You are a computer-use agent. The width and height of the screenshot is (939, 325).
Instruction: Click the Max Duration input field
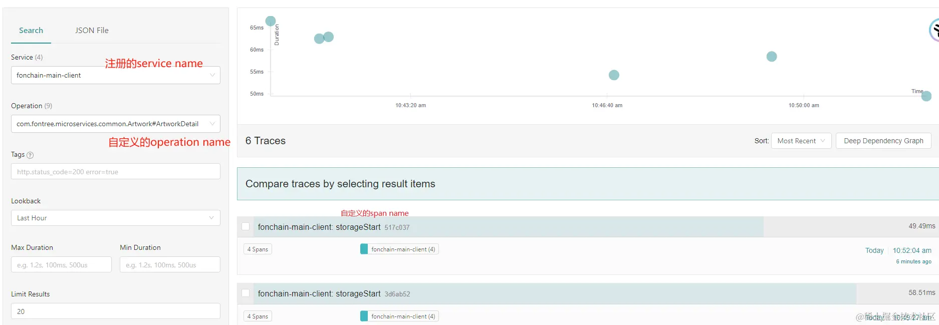[61, 265]
